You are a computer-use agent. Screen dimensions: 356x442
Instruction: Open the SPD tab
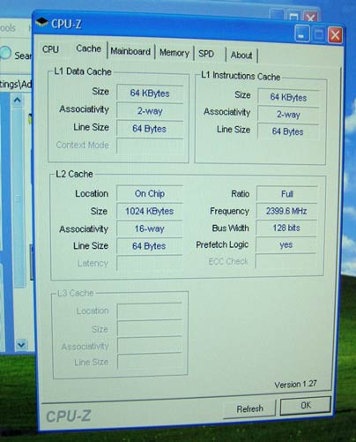click(206, 54)
